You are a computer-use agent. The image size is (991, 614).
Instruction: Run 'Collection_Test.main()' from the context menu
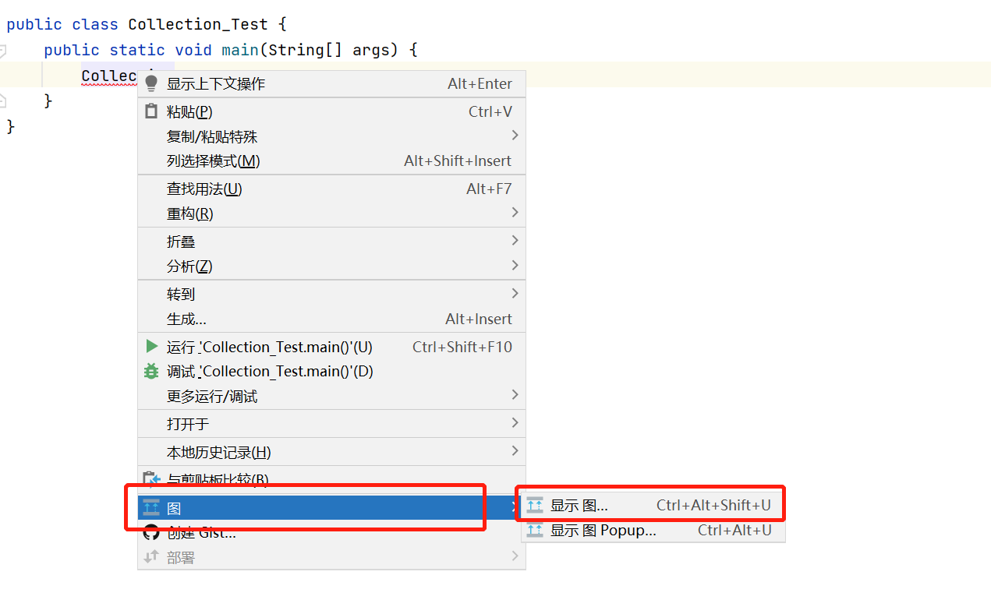[331, 347]
